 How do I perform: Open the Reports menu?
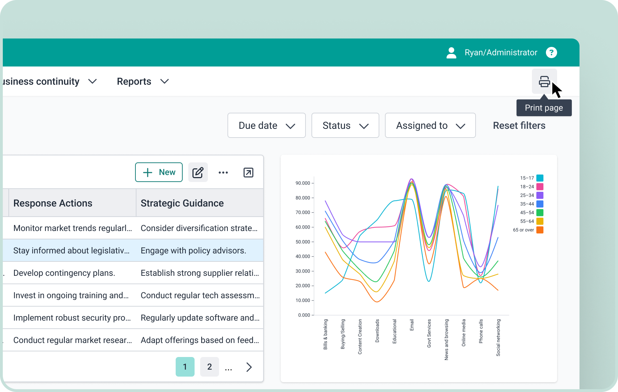(143, 82)
